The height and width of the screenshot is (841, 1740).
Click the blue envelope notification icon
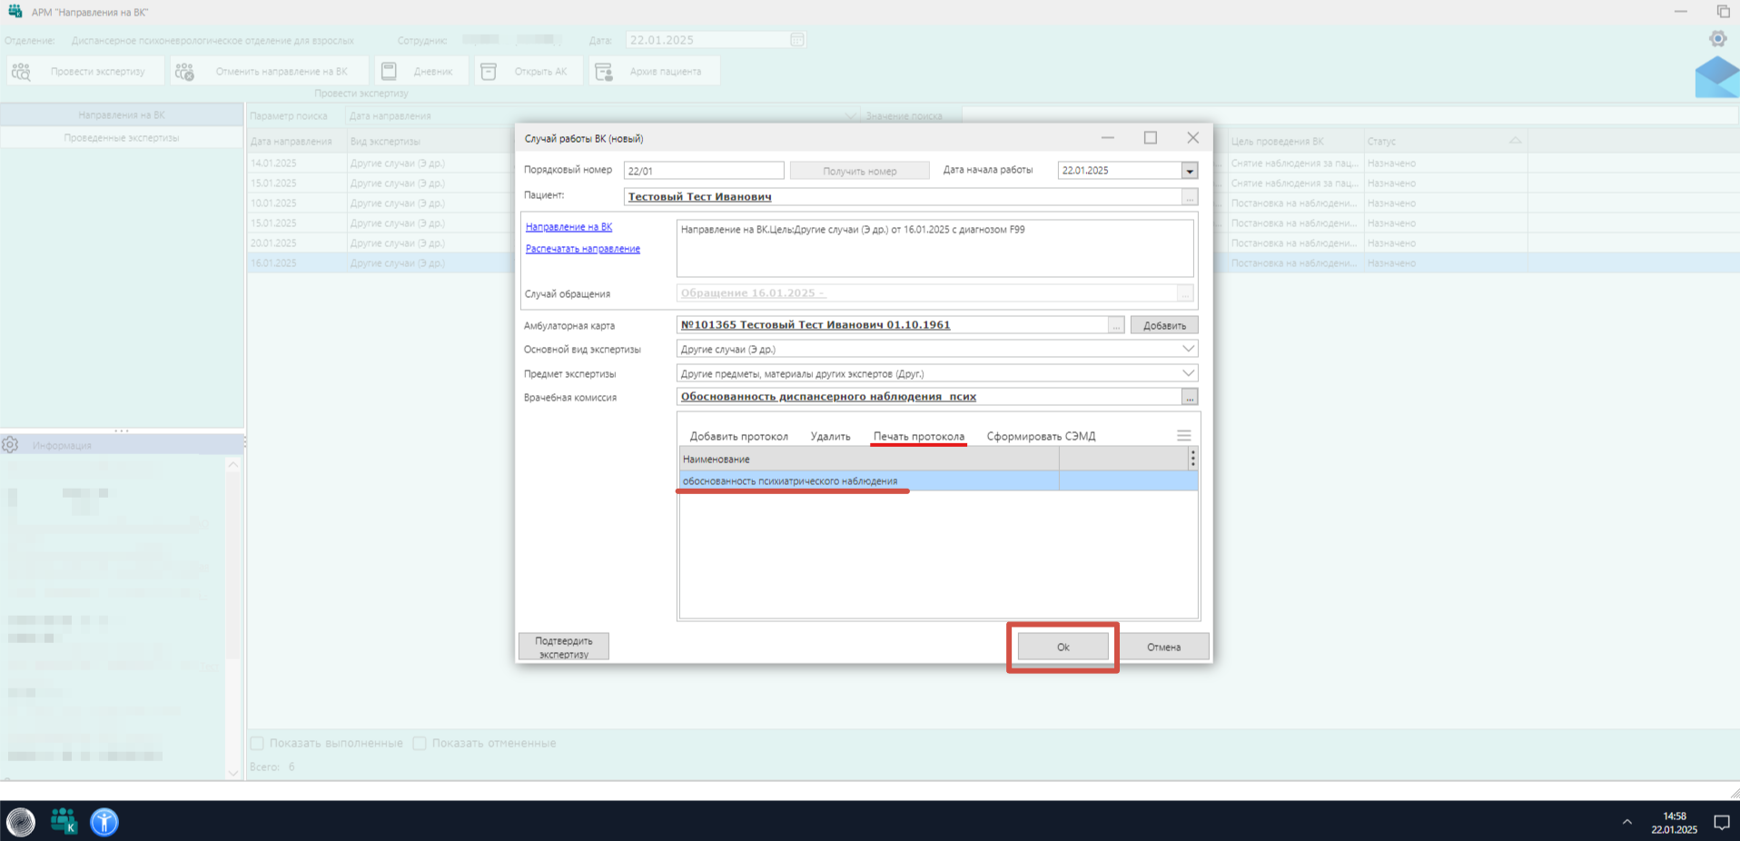click(x=1717, y=77)
